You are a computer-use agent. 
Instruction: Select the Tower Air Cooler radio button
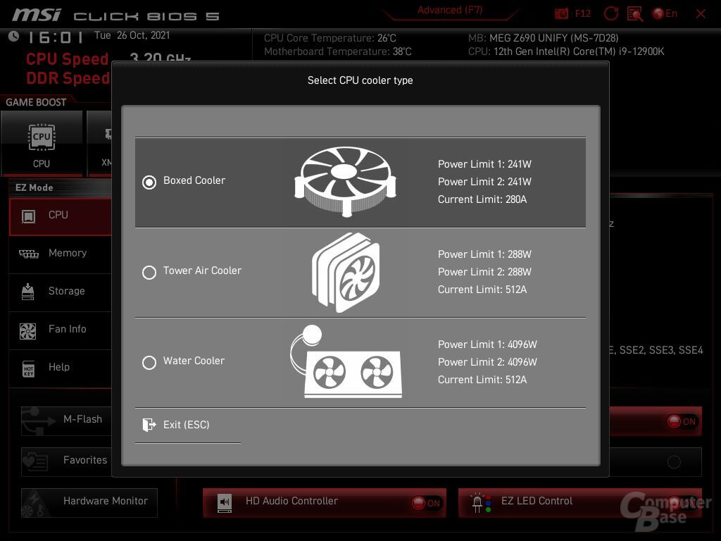coord(149,272)
